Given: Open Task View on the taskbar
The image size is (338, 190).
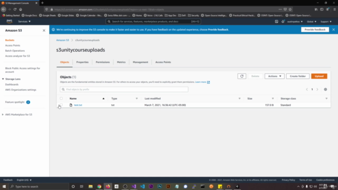Looking at the screenshot, I should click(x=81, y=186).
